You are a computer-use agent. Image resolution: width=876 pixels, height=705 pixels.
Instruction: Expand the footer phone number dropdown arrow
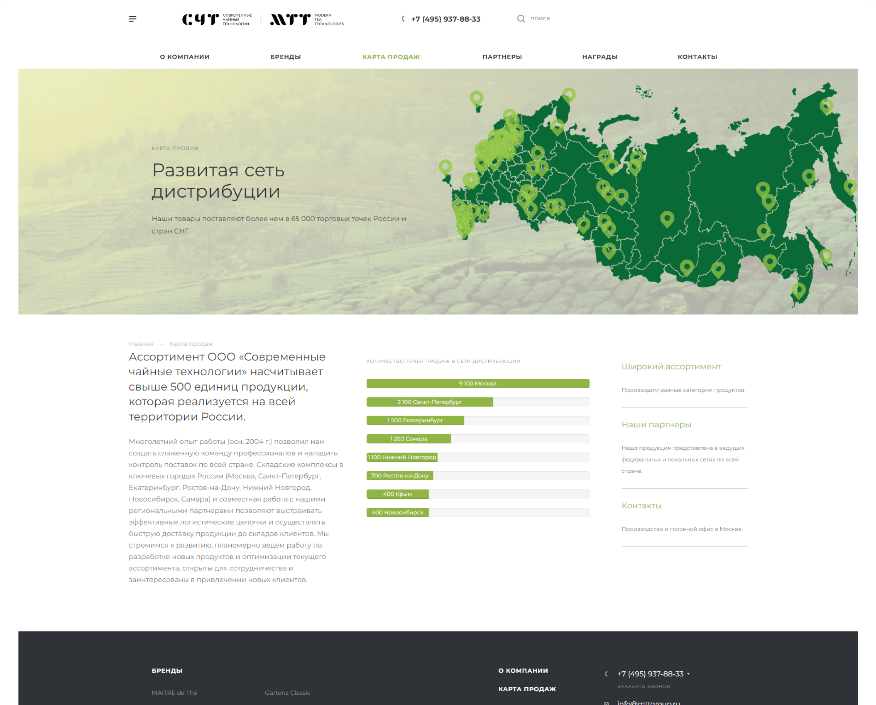coord(688,674)
